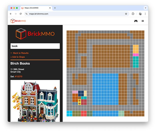Open the Birch Books bookshop image
156x132 pixels.
[x=35, y=101]
